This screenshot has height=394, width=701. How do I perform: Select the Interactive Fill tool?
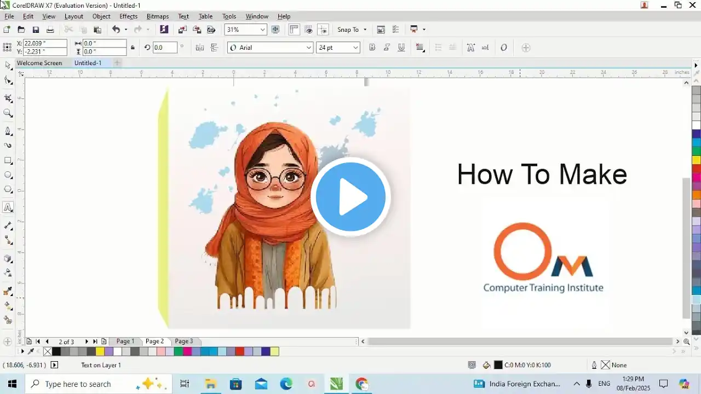pyautogui.click(x=8, y=305)
